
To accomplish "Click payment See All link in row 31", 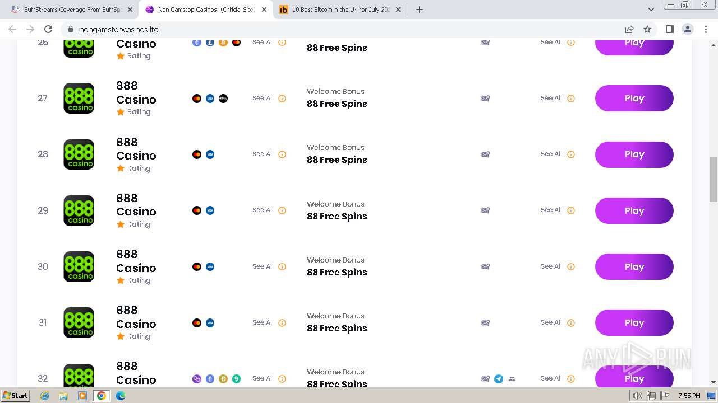I will tap(263, 322).
